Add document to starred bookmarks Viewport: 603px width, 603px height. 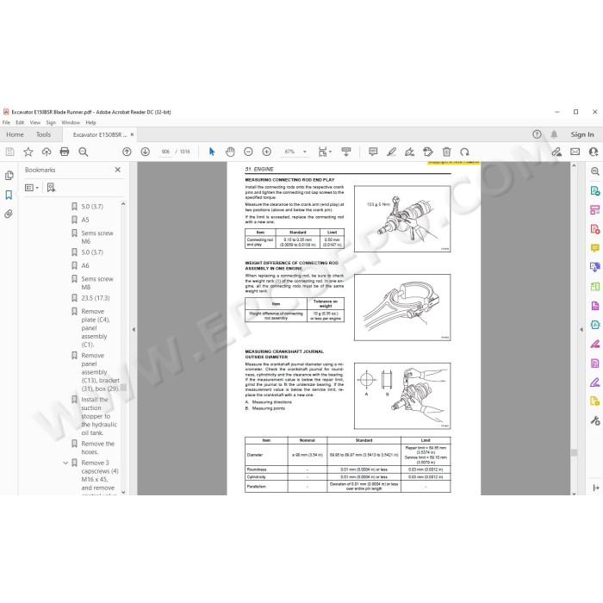[x=28, y=152]
